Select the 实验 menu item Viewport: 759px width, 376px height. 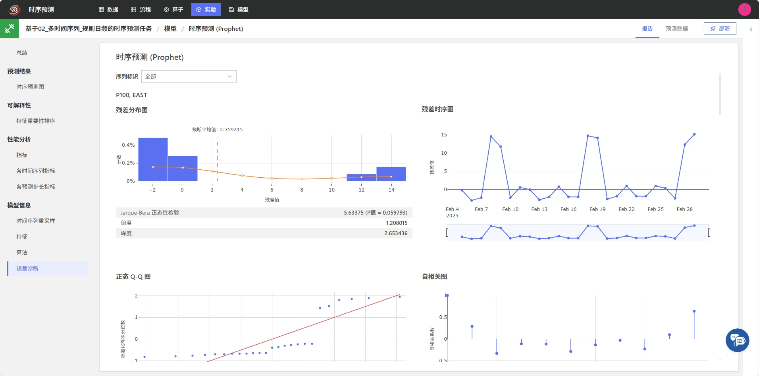tap(206, 10)
